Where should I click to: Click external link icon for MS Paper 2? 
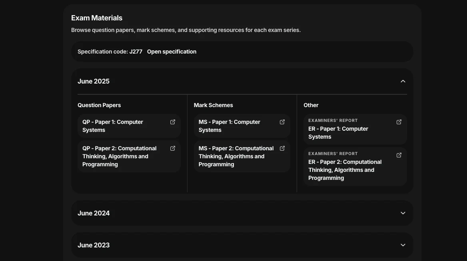click(x=282, y=148)
